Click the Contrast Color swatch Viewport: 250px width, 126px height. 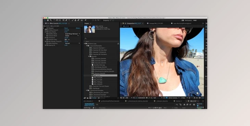pyautogui.click(x=66, y=40)
